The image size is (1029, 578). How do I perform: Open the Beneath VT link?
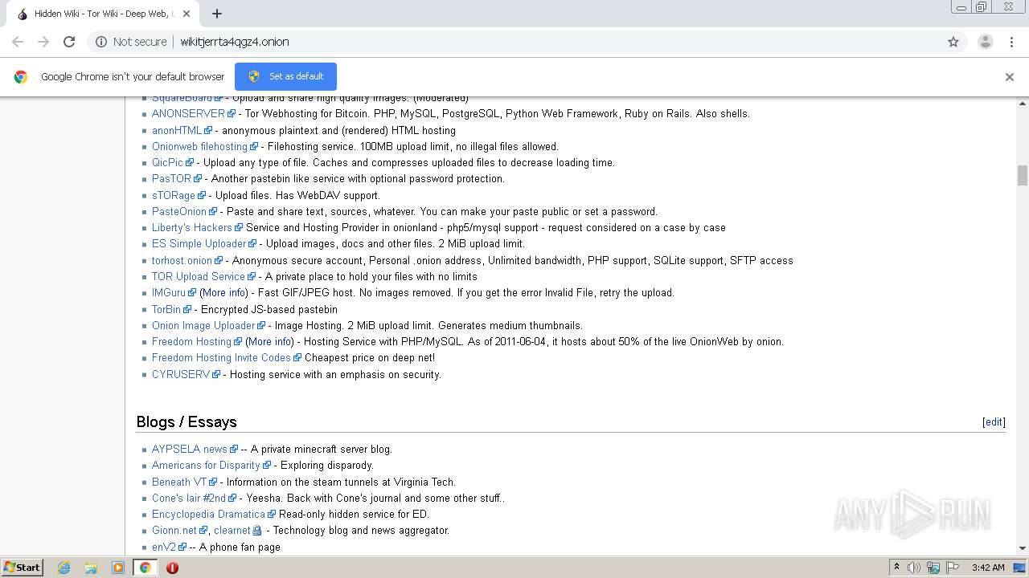(179, 482)
